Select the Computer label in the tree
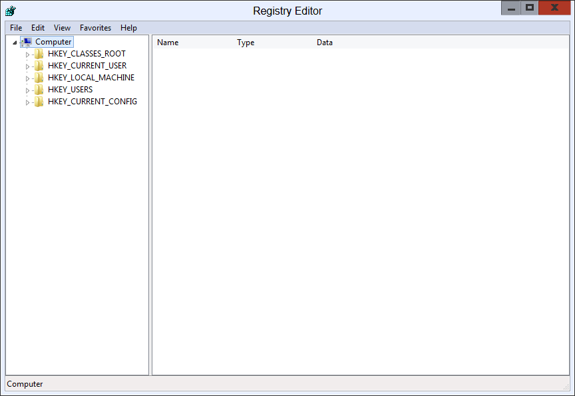575x396 pixels. coord(53,42)
